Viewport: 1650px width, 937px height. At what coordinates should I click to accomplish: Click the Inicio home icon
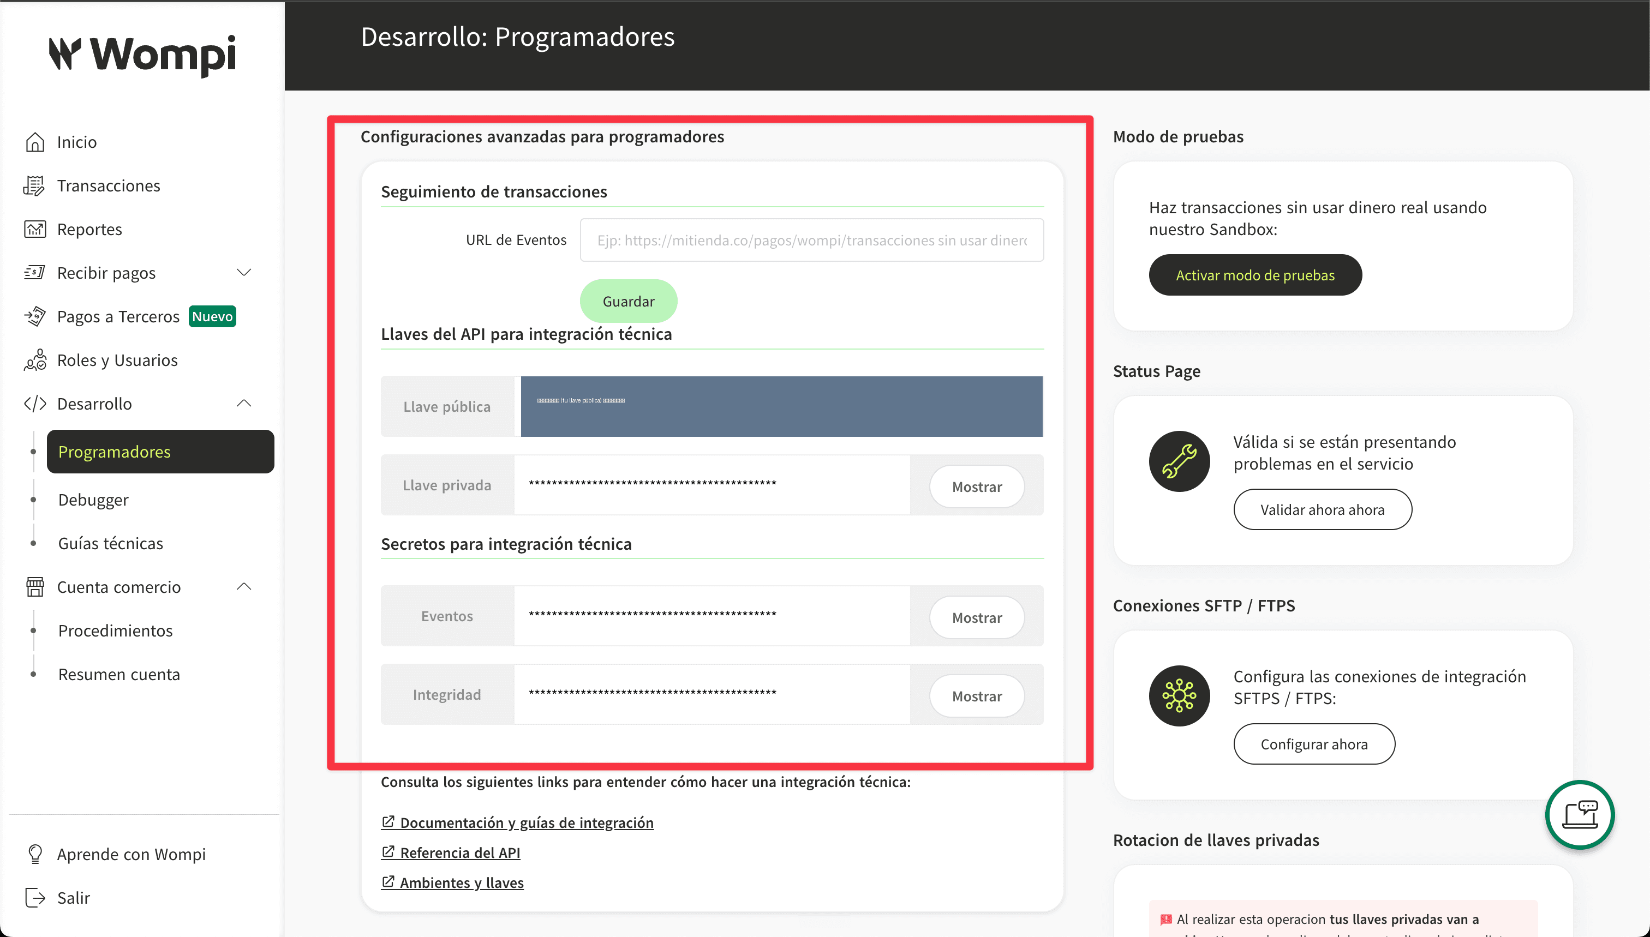pos(35,142)
